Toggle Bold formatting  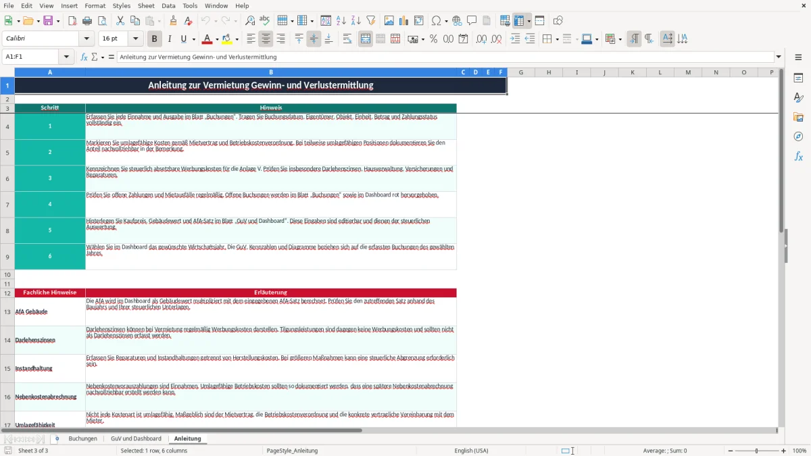tap(154, 39)
